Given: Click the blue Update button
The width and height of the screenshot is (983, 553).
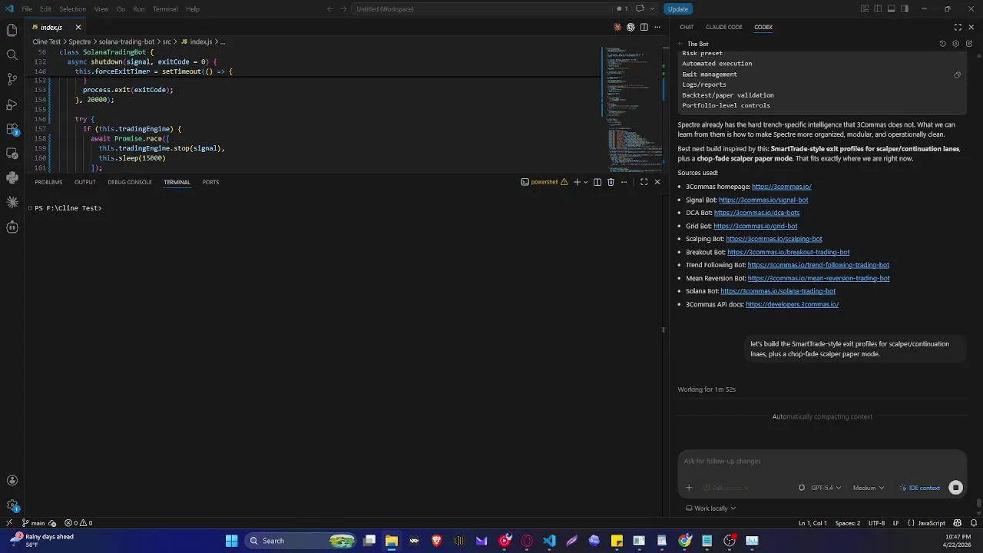Looking at the screenshot, I should pos(678,9).
